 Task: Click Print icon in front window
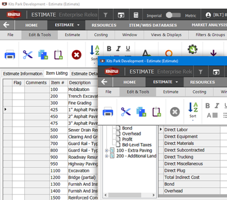(108, 112)
